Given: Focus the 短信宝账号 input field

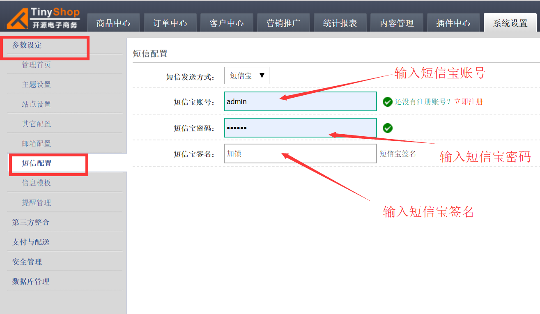Looking at the screenshot, I should (300, 101).
